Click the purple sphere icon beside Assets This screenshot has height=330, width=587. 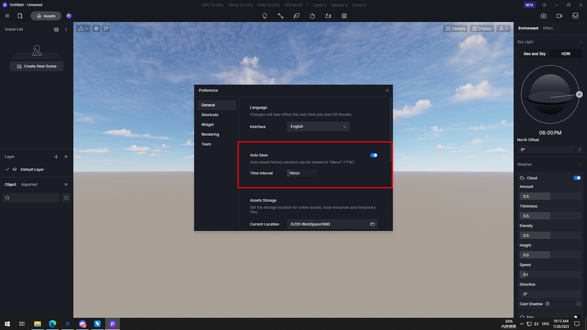click(x=69, y=16)
